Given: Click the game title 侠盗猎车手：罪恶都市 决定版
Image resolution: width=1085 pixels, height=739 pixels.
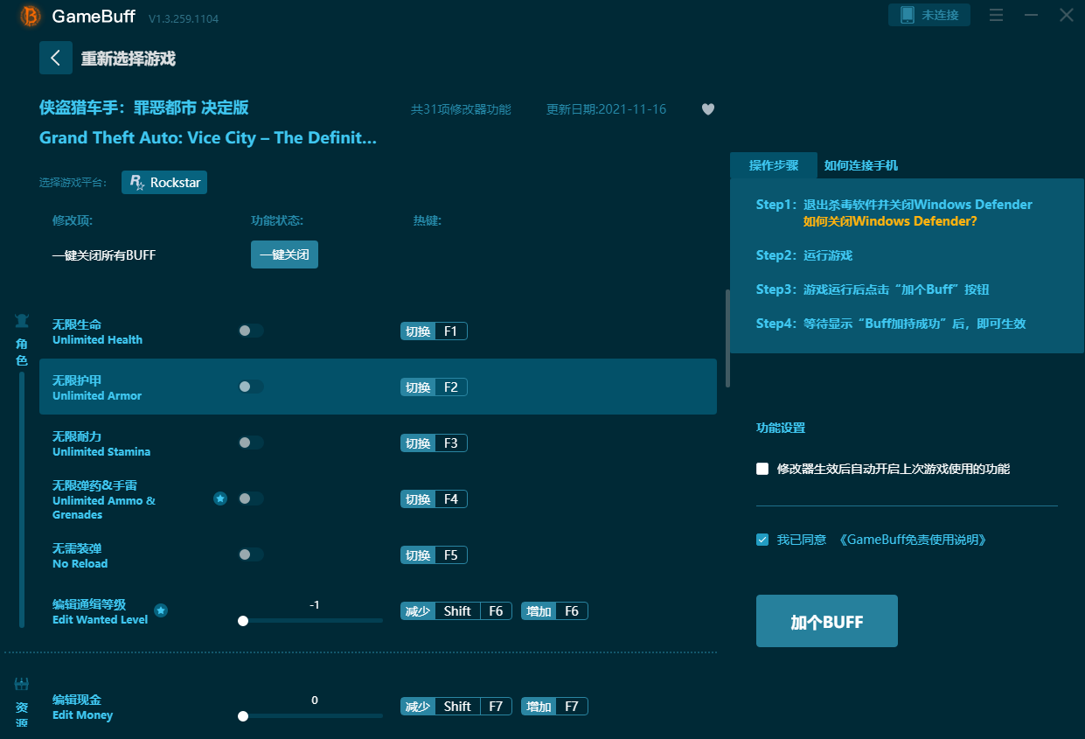Looking at the screenshot, I should coord(144,108).
